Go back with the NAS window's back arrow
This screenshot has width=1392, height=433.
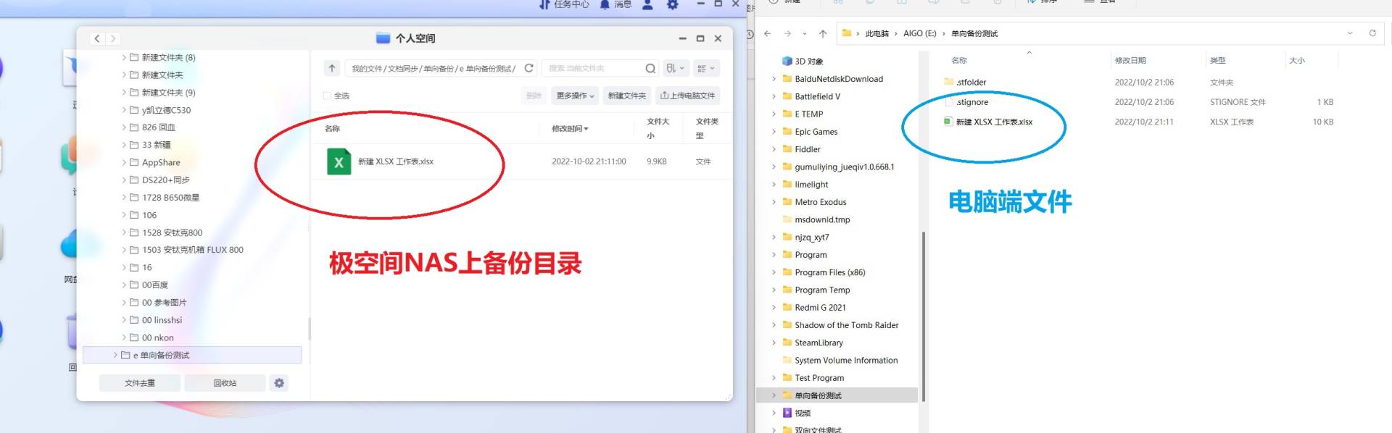pos(97,38)
